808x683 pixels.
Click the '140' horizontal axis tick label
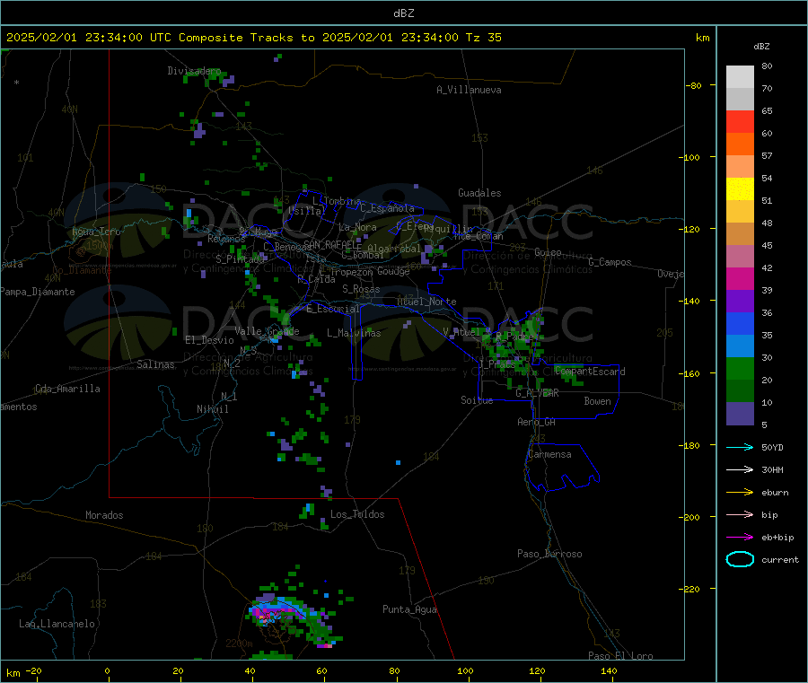(x=609, y=670)
